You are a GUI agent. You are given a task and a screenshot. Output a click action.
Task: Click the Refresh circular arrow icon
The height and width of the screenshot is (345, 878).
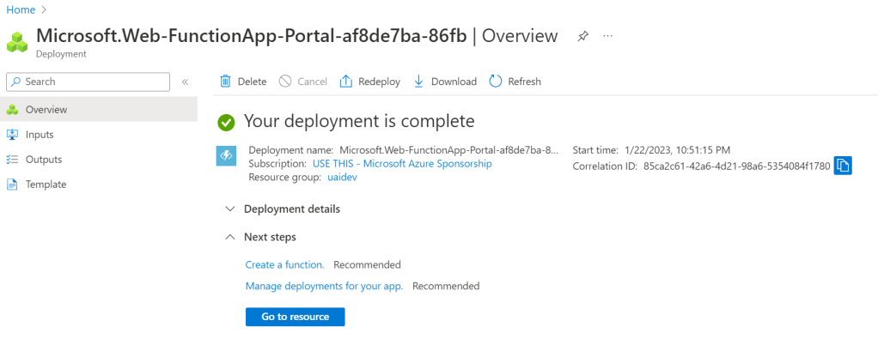[496, 82]
